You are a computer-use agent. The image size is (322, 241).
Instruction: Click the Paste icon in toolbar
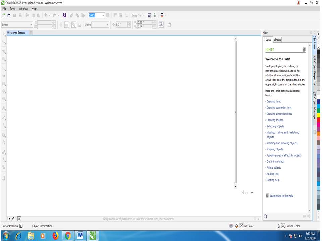click(39, 15)
